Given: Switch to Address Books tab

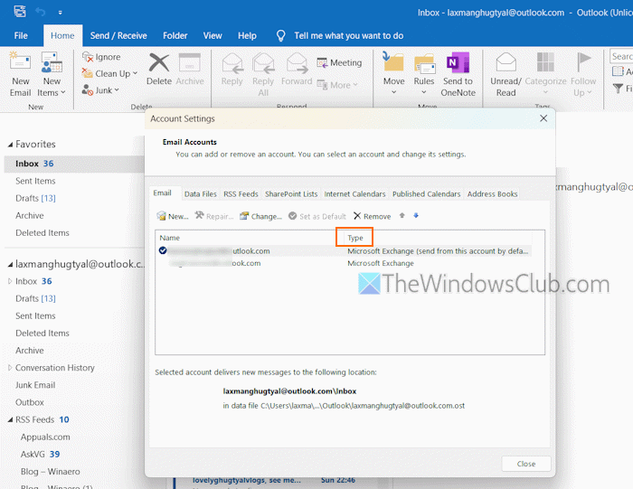Looking at the screenshot, I should coord(493,194).
